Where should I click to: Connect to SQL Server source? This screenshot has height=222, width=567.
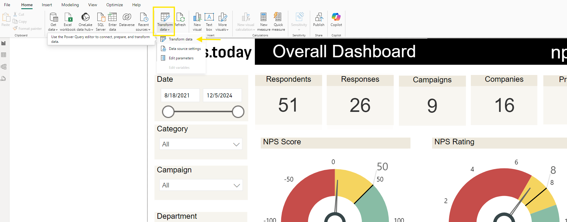pos(101,18)
